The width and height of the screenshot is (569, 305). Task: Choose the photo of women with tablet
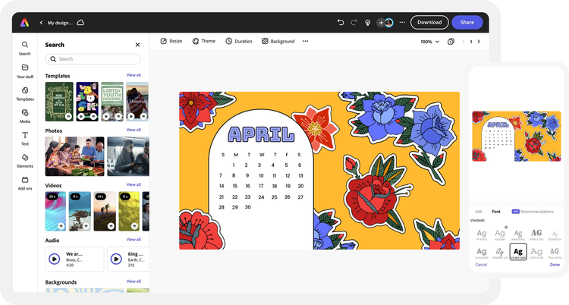pyautogui.click(x=128, y=156)
